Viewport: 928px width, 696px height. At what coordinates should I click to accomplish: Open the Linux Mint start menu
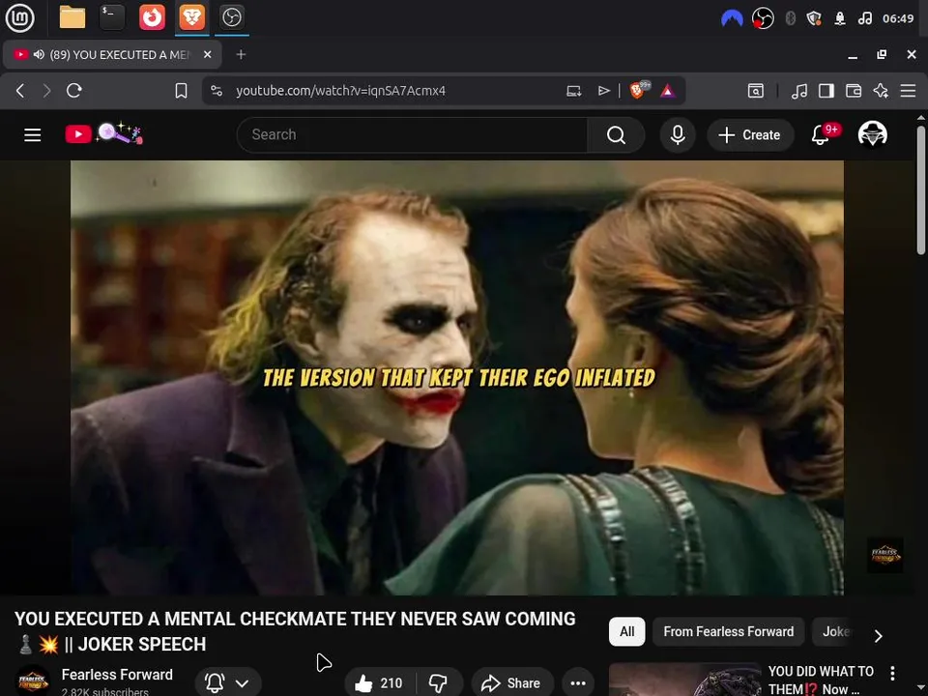point(19,17)
